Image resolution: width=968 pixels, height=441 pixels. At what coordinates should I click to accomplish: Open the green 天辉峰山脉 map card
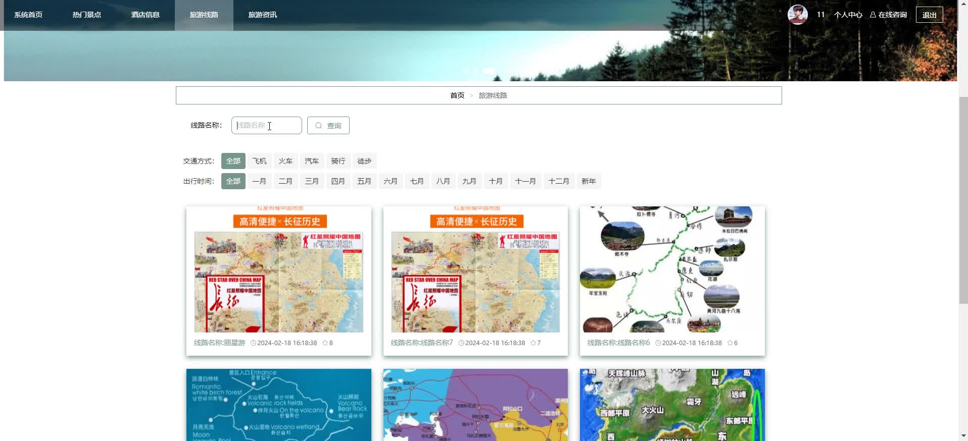[672, 405]
